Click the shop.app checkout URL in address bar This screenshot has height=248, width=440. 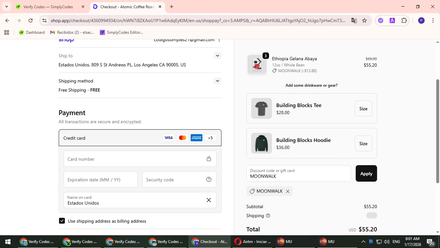point(198,20)
